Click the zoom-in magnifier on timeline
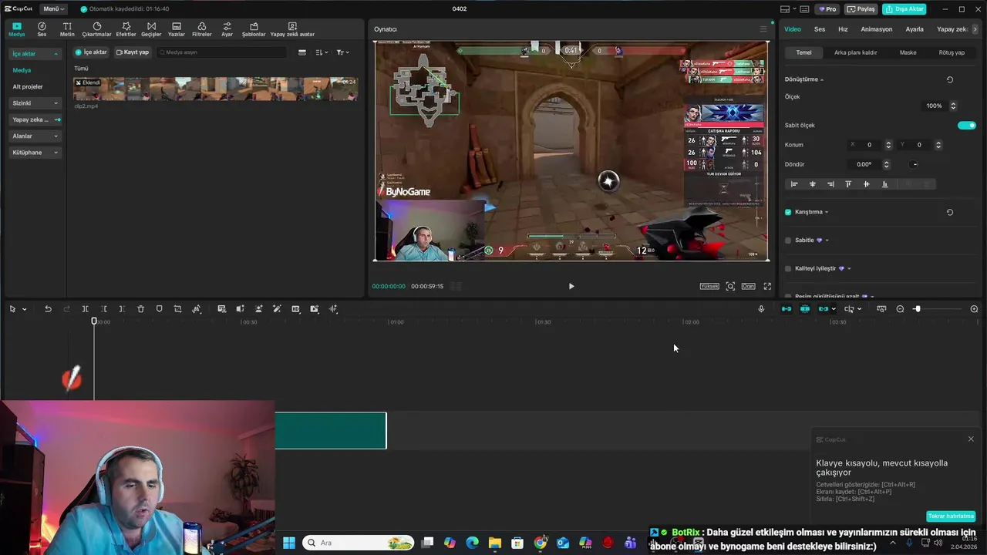The width and height of the screenshot is (987, 555). (974, 309)
